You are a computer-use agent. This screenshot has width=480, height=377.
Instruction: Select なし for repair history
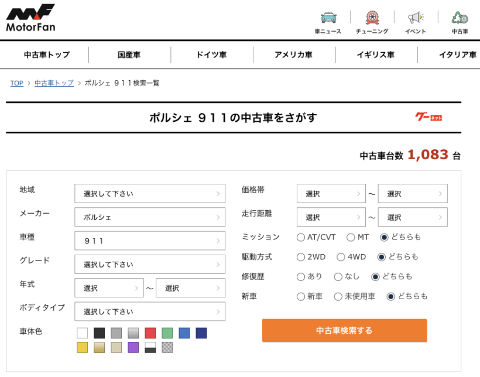pos(338,277)
